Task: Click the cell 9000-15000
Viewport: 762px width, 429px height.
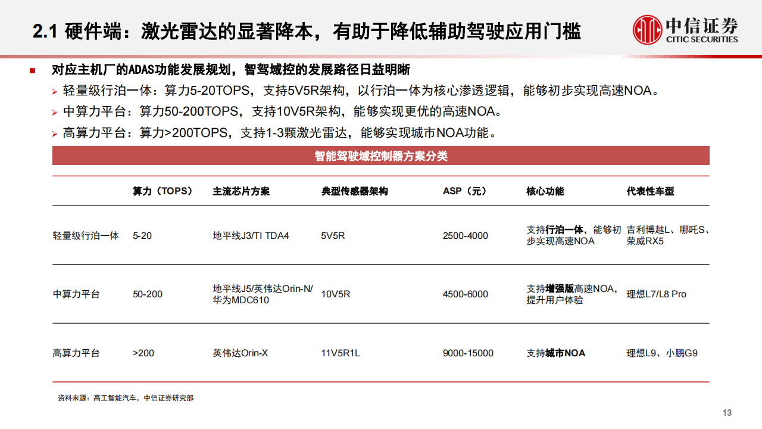Action: (468, 353)
